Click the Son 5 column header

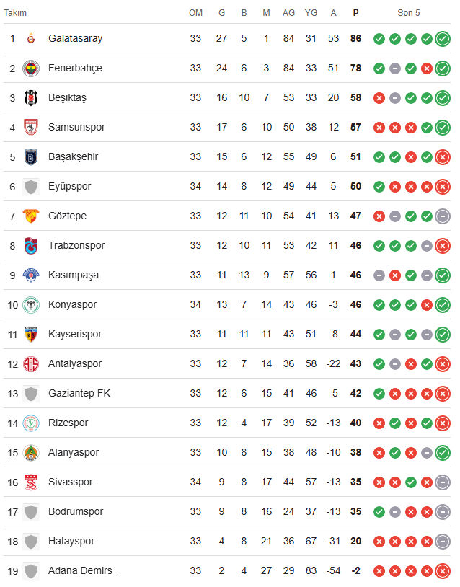[x=408, y=13]
